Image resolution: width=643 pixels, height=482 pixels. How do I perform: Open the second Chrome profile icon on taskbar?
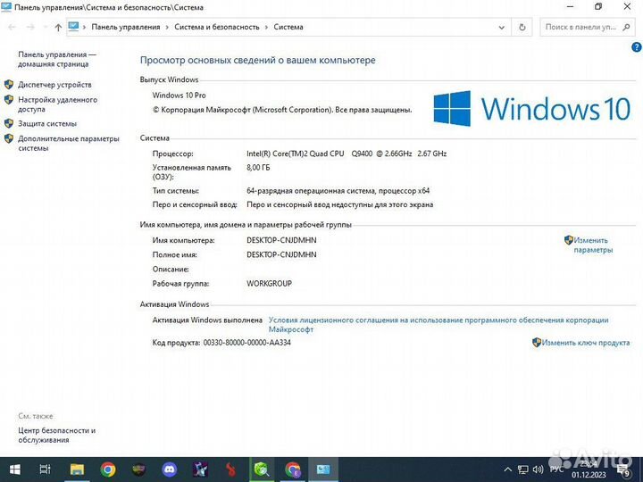pyautogui.click(x=292, y=470)
